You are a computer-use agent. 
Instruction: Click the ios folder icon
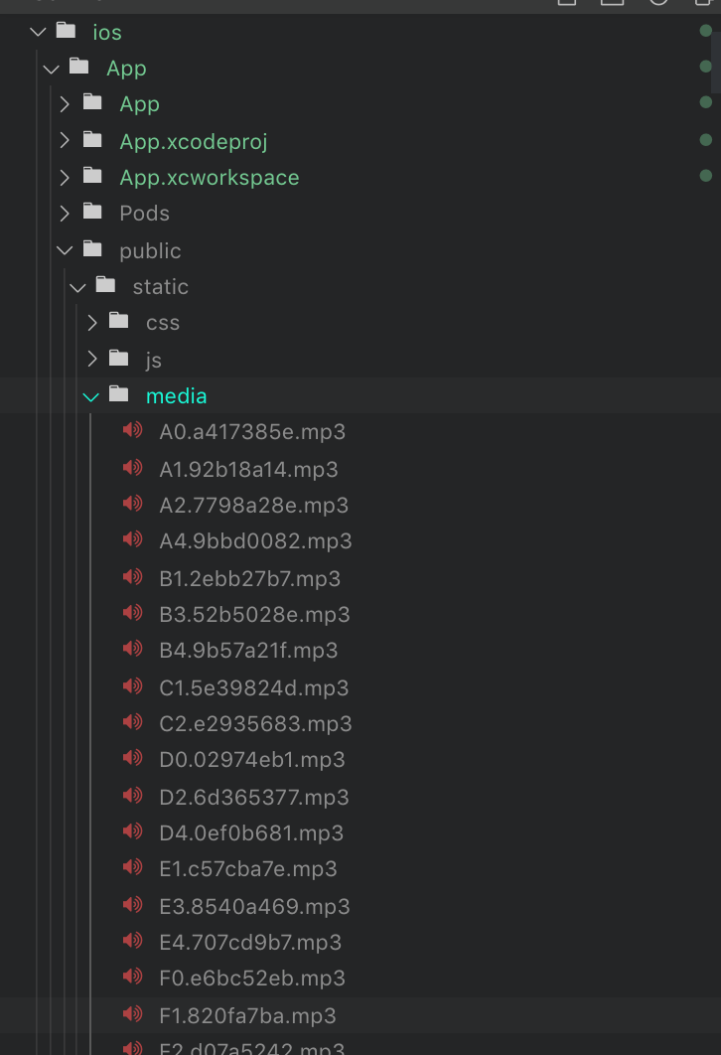(66, 31)
